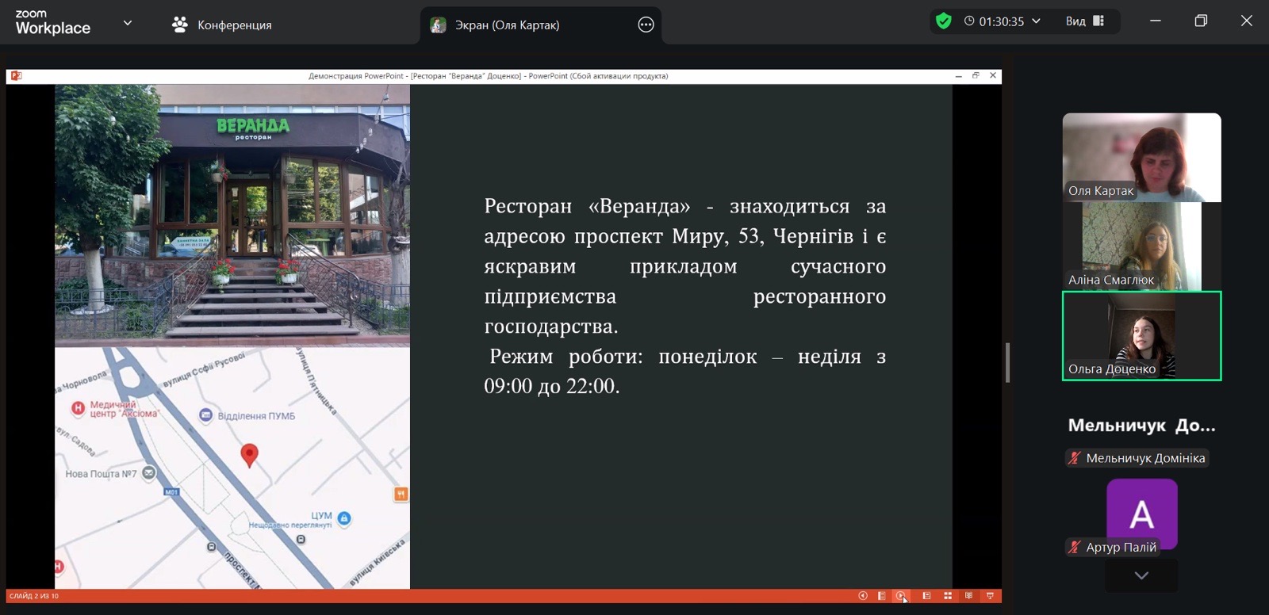Switch to the Конференция tab
Image resolution: width=1269 pixels, height=615 pixels.
click(222, 25)
